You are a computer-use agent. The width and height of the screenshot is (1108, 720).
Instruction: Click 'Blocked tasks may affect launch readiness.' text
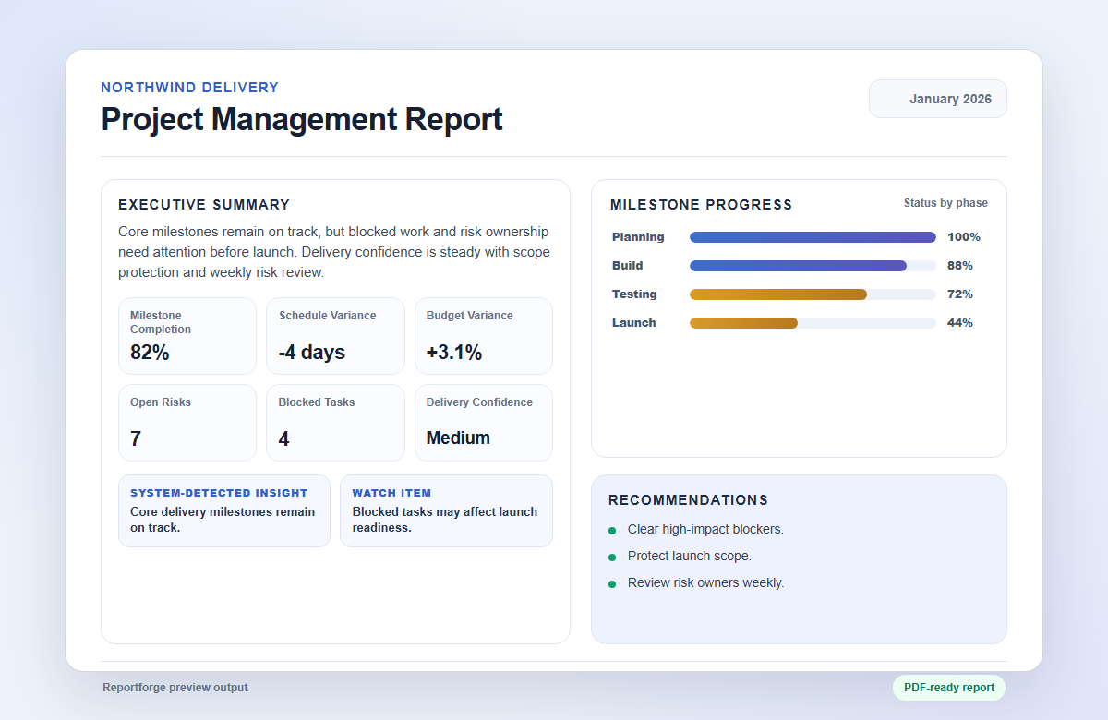[x=445, y=520]
